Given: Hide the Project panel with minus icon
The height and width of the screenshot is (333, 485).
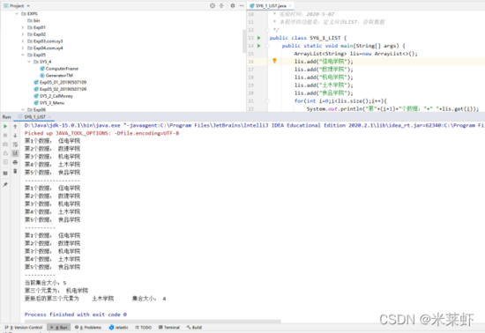Looking at the screenshot, I should tap(242, 5).
